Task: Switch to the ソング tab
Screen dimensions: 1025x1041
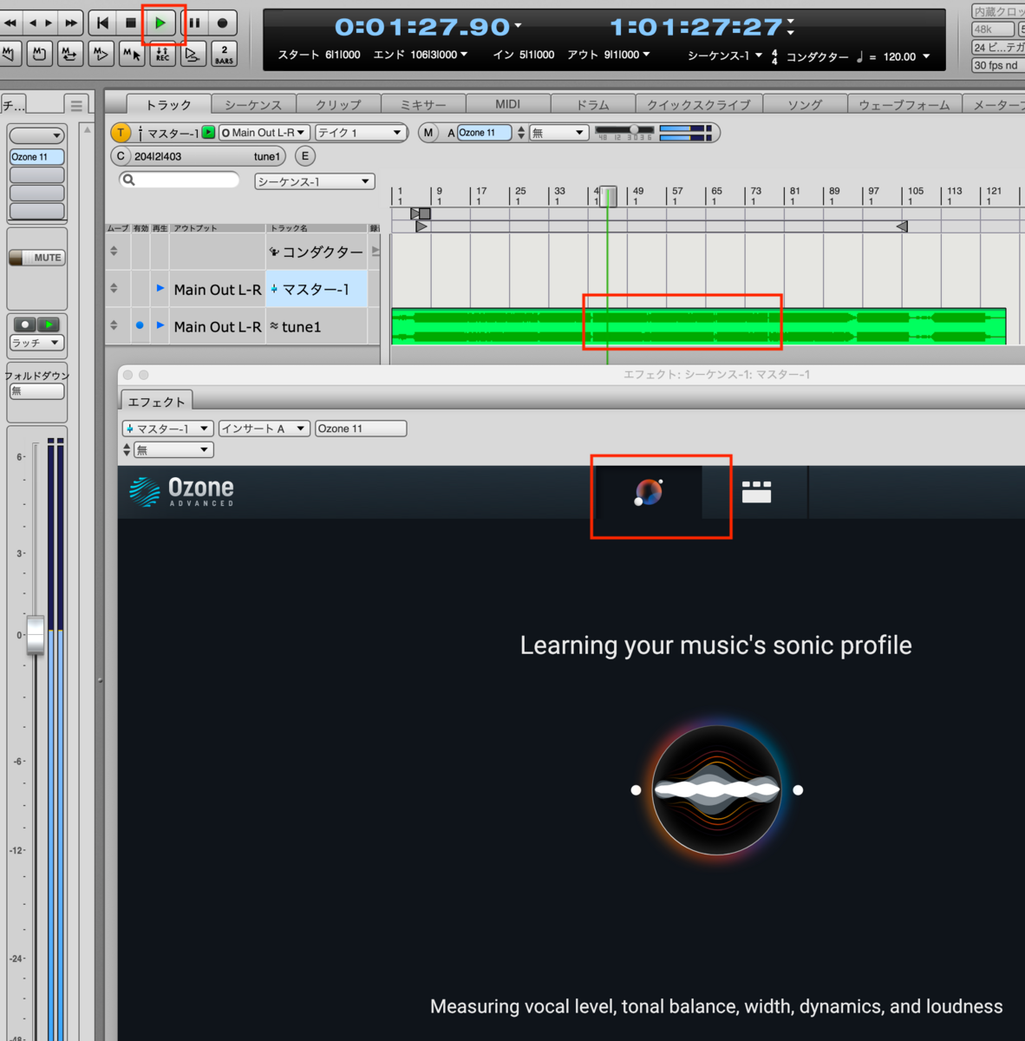Action: coord(805,104)
